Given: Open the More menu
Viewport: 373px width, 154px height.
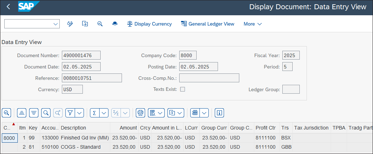Looking at the screenshot, I should pos(252,24).
